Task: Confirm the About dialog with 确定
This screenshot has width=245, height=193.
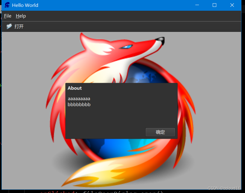Action: 160,132
